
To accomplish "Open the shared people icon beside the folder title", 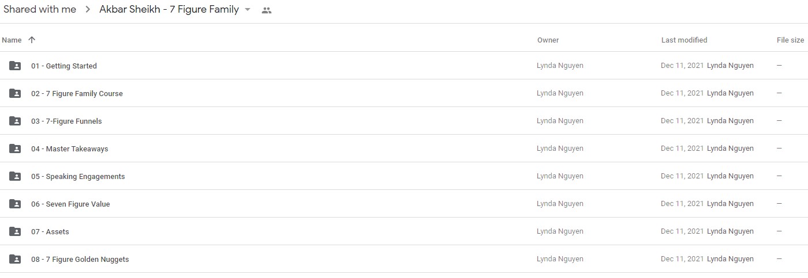I will click(266, 10).
